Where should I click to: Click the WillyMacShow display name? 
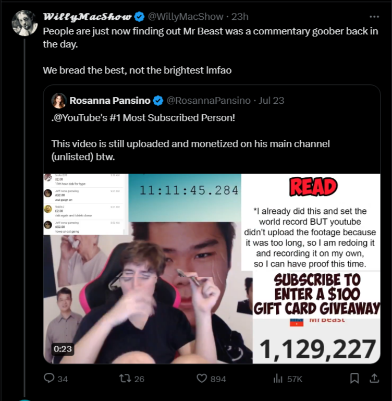tap(87, 17)
